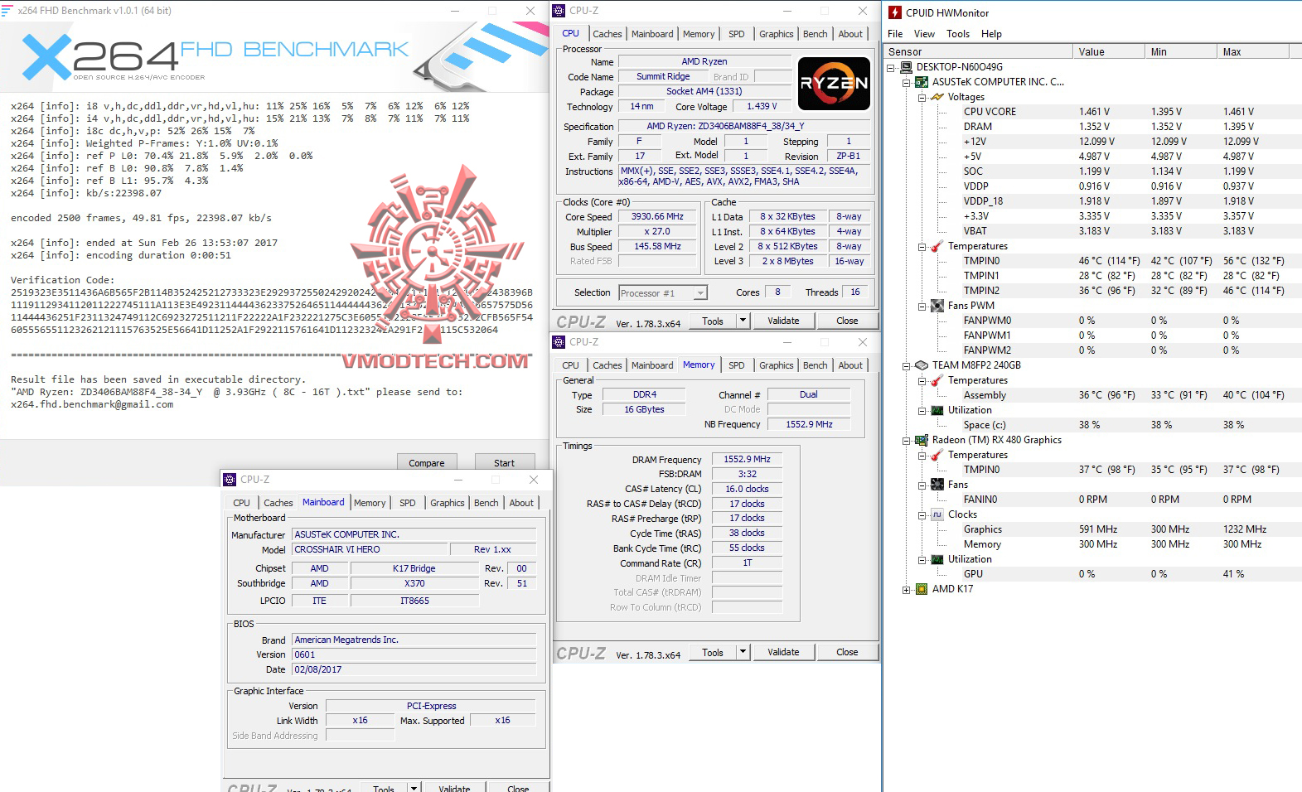
Task: Click the DESKTOP-N60O49G computer icon
Action: pyautogui.click(x=906, y=67)
